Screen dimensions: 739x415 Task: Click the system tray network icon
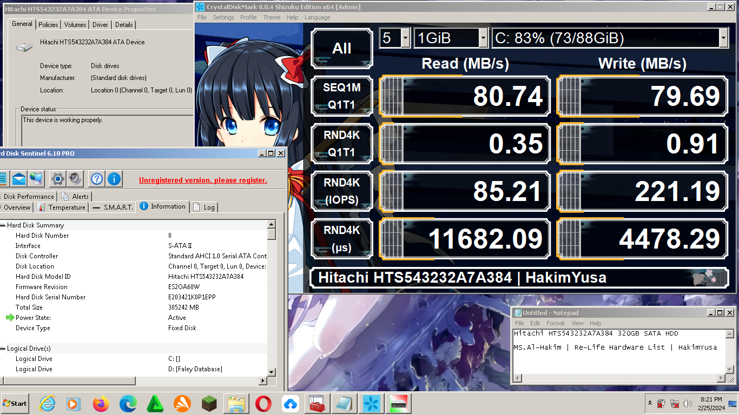675,404
